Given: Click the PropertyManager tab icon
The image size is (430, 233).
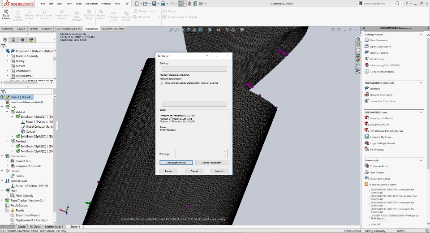Looking at the screenshot, I should (13, 40).
